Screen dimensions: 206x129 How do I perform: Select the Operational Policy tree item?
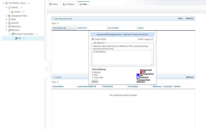[19, 16]
